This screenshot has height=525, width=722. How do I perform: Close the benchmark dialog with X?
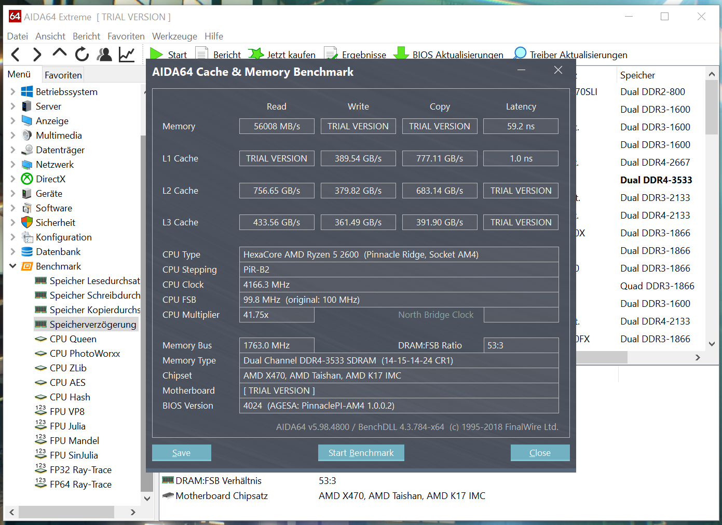click(558, 70)
